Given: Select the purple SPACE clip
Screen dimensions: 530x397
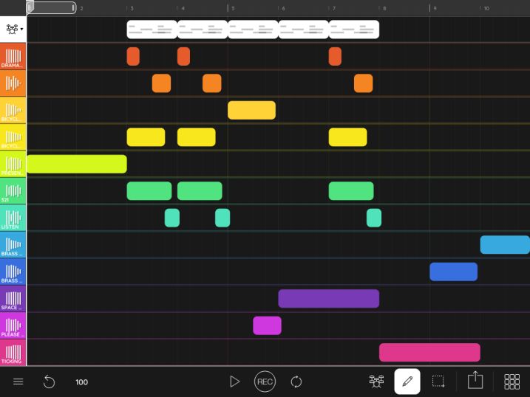Looking at the screenshot, I should (x=328, y=299).
